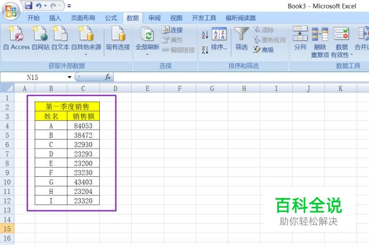
Task: Switch to the 公式 tab
Action: 111,18
